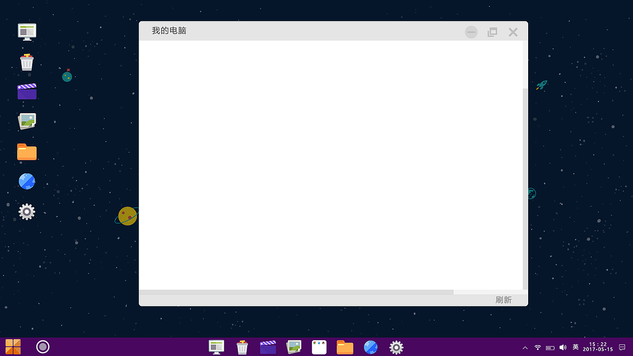Open the Start menu button

14,347
